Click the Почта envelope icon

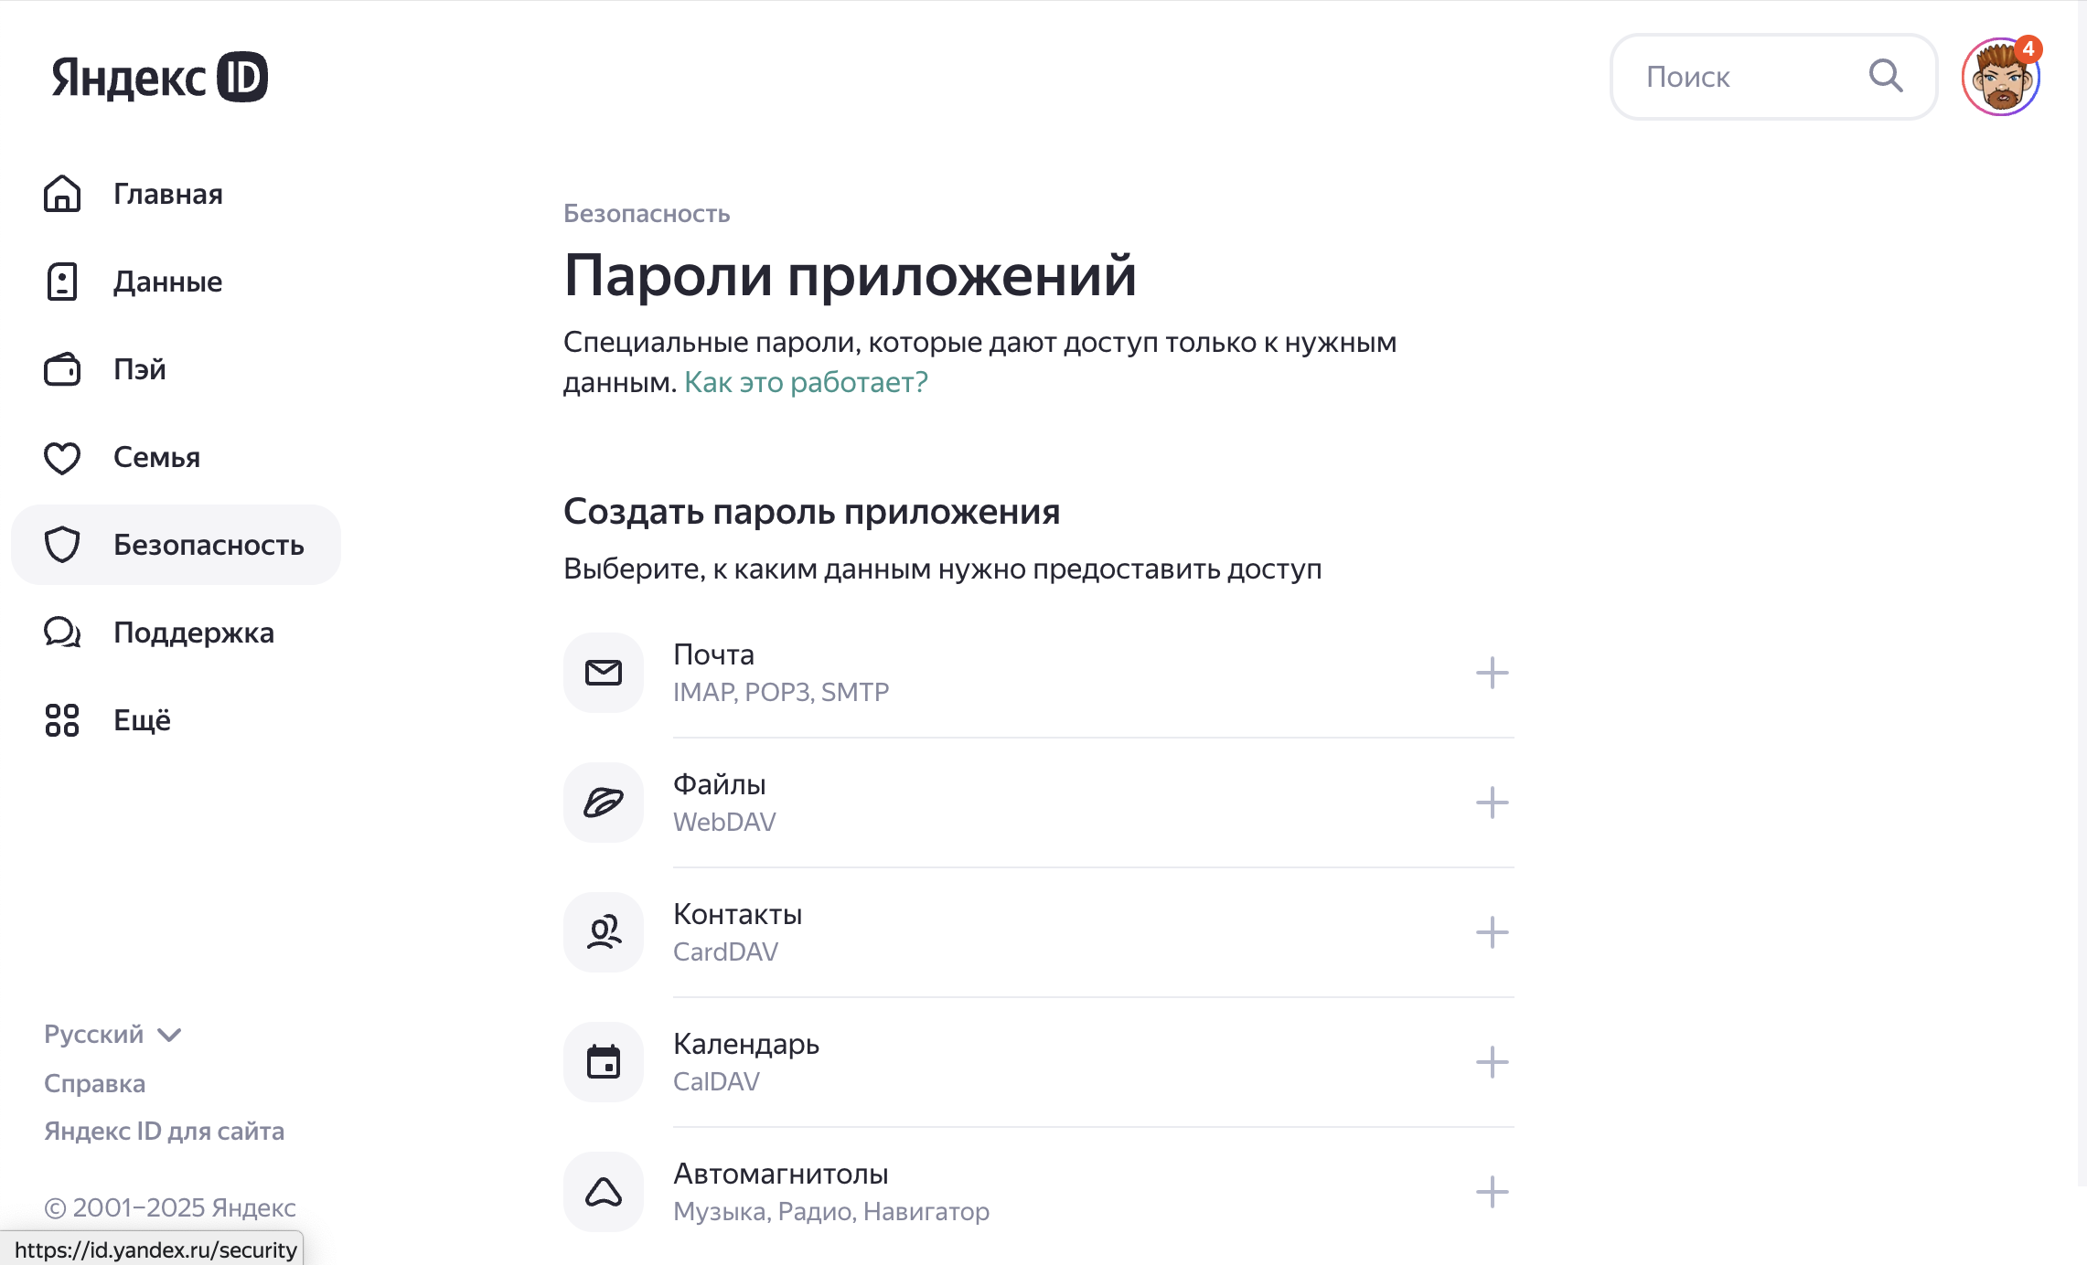[603, 672]
